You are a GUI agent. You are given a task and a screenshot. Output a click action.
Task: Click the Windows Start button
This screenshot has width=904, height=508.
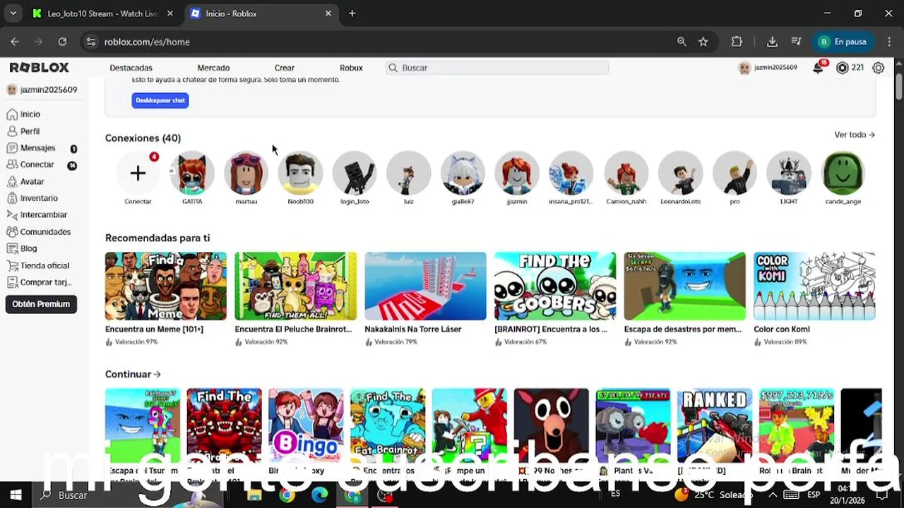[x=16, y=495]
